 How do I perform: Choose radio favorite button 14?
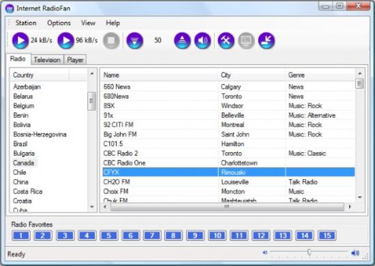(x=305, y=235)
